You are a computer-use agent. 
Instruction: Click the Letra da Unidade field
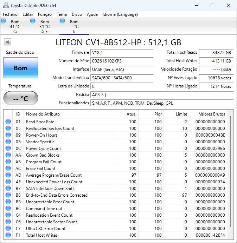pyautogui.click(x=122, y=86)
